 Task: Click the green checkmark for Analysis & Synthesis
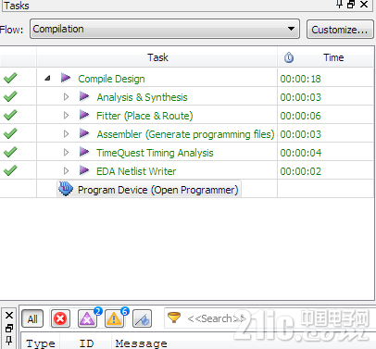[x=10, y=96]
